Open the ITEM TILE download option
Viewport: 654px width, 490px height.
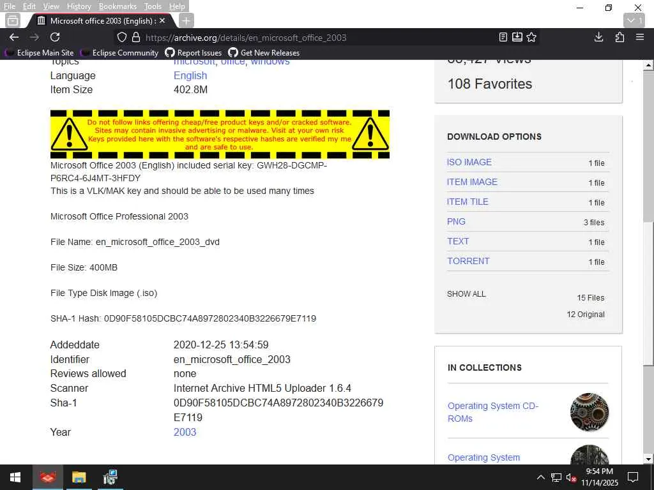pyautogui.click(x=468, y=202)
